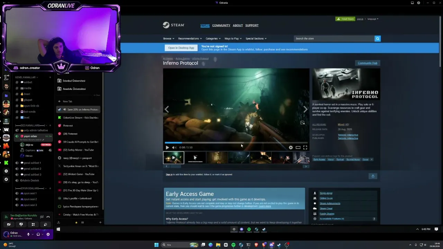
Task: Expand the Special Sections dropdown
Action: pyautogui.click(x=256, y=38)
